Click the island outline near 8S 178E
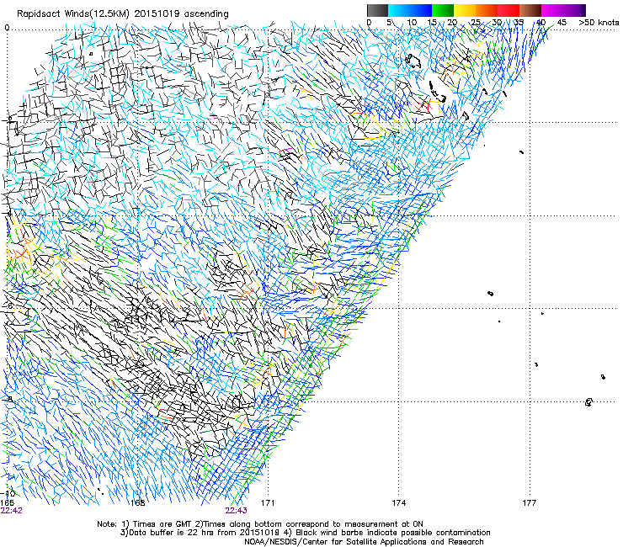Viewport: 623px width, 547px height. [x=588, y=402]
